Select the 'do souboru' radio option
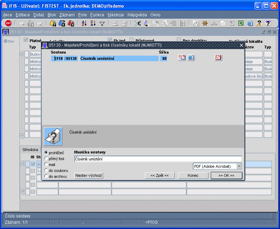 [x=46, y=170]
